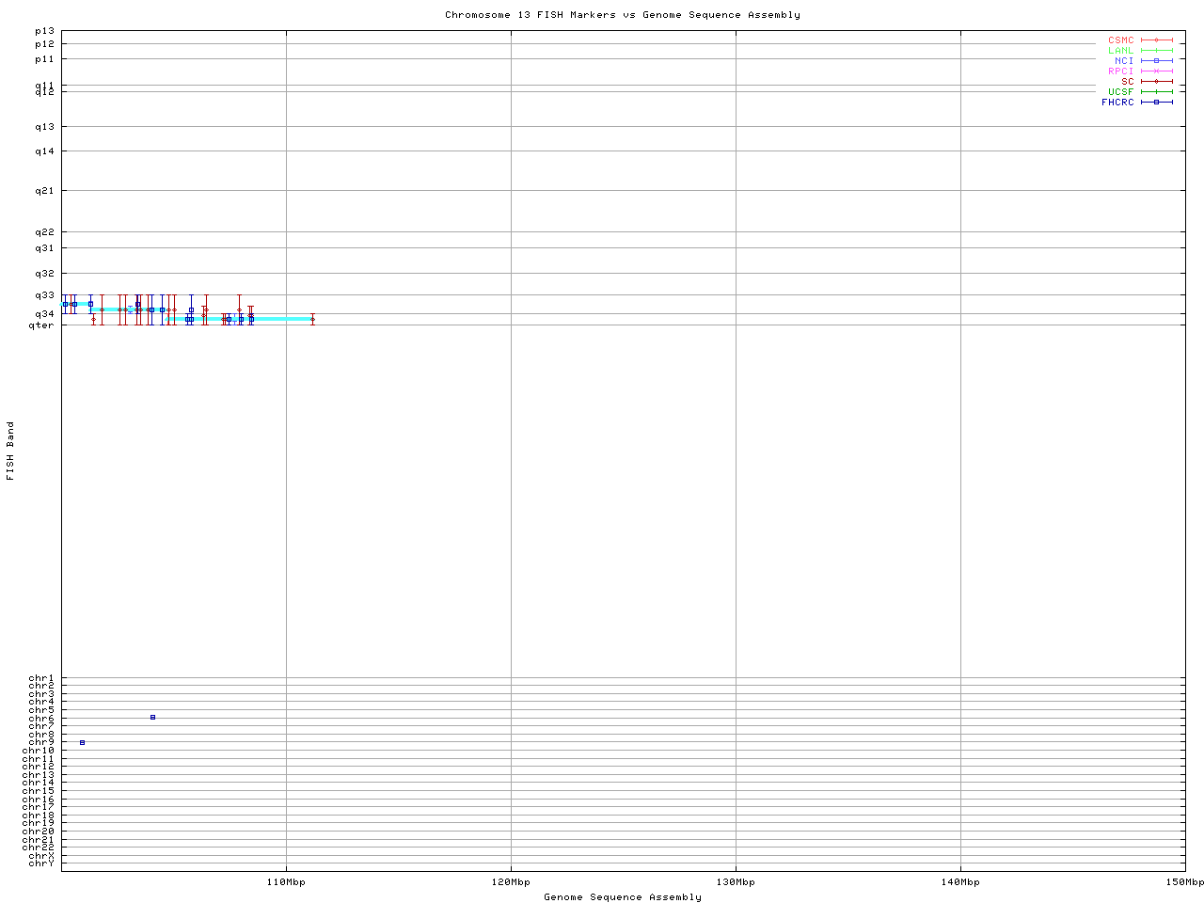Click the 150Mbp x-axis tick label
Screen dimensions: 1204x903
(x=1184, y=882)
